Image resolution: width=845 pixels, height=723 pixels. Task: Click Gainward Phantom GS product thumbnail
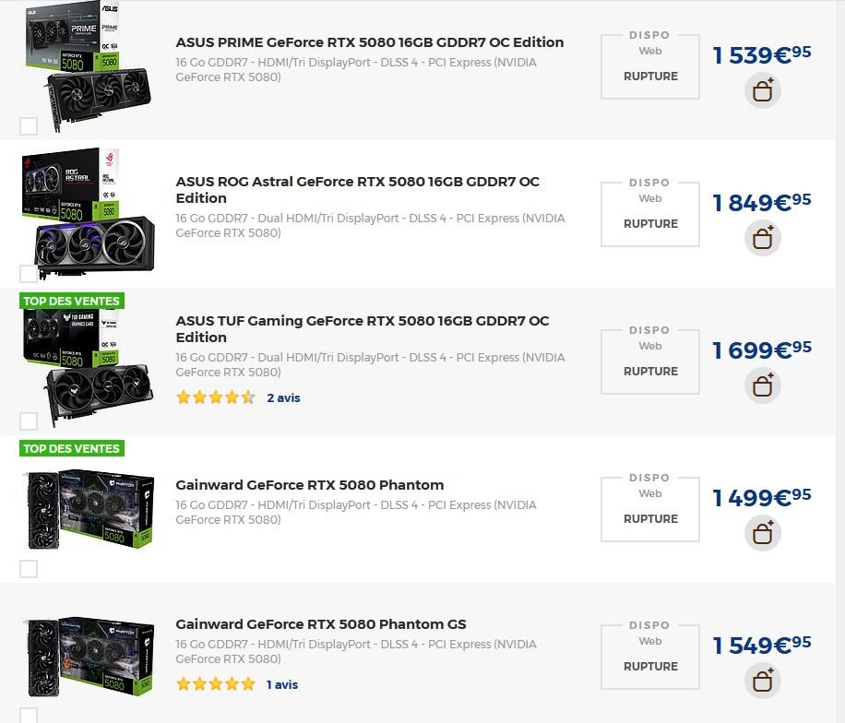(x=88, y=657)
